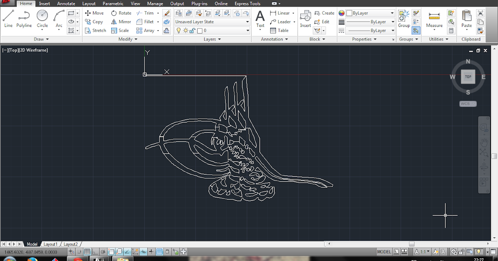Activate the Trim command
Viewport: 498px width, 261px height.
(145, 13)
